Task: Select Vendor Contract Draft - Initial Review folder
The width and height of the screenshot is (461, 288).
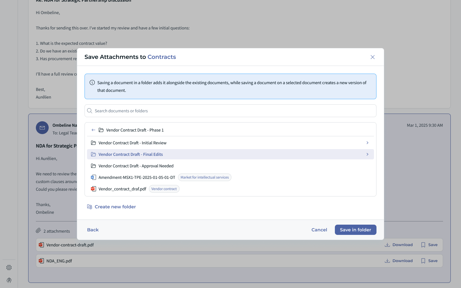Action: click(230, 143)
